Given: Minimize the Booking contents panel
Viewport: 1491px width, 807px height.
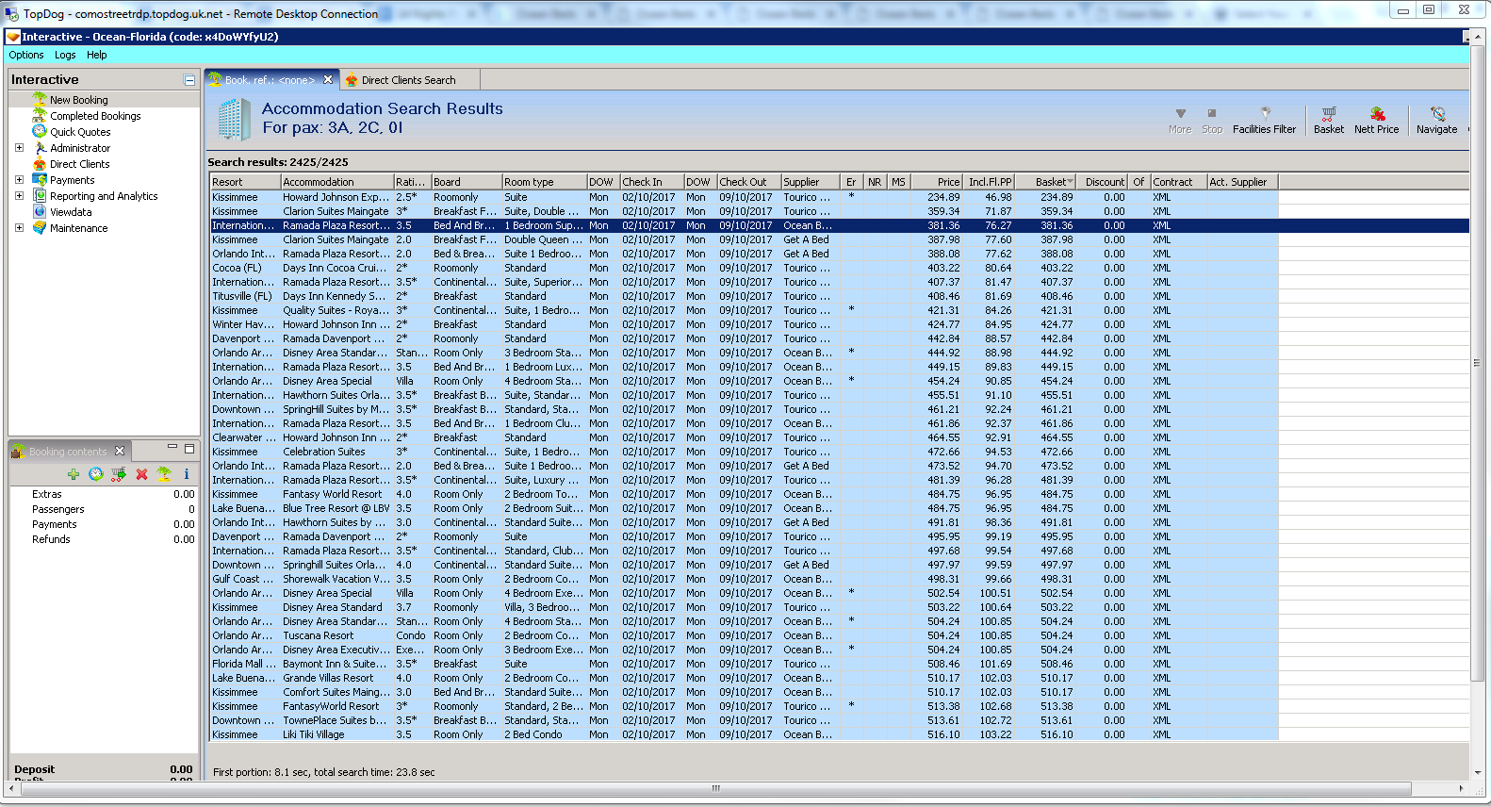Looking at the screenshot, I should tap(172, 447).
